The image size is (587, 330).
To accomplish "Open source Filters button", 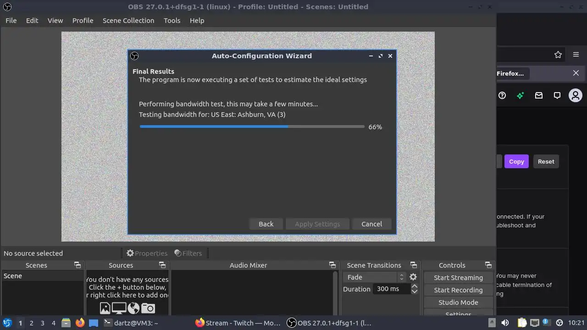I will click(x=188, y=253).
